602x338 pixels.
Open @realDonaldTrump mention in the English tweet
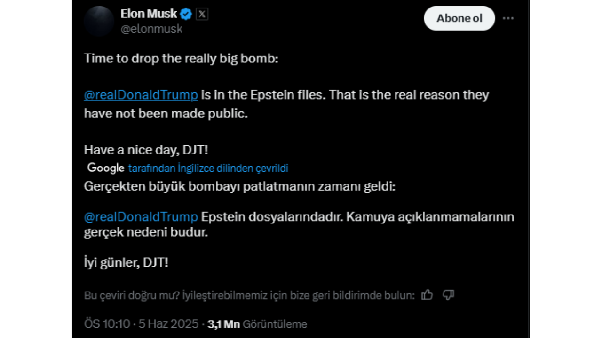point(141,95)
